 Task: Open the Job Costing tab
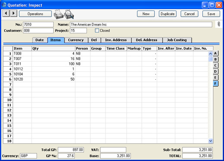177,40
